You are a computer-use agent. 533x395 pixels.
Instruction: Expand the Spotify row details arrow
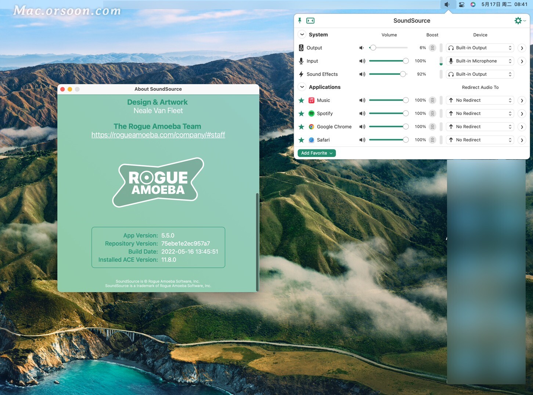point(522,114)
